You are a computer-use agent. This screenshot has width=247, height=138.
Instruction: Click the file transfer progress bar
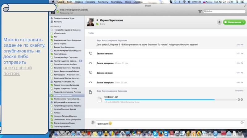click(x=170, y=99)
